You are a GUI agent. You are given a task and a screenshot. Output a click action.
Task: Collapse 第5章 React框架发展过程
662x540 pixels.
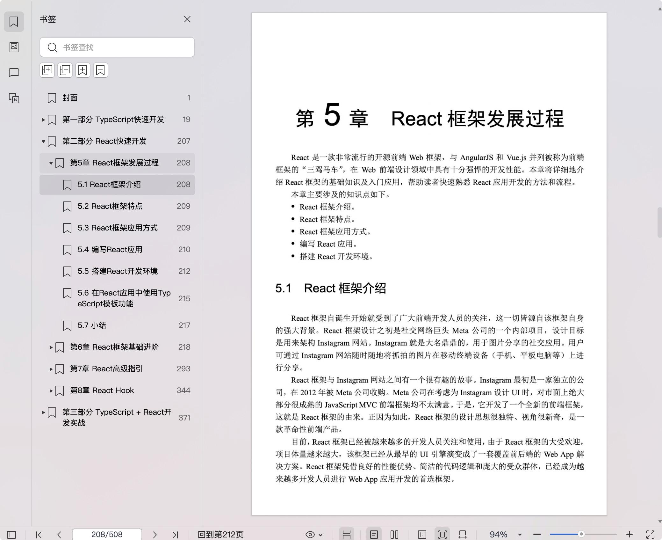point(51,163)
